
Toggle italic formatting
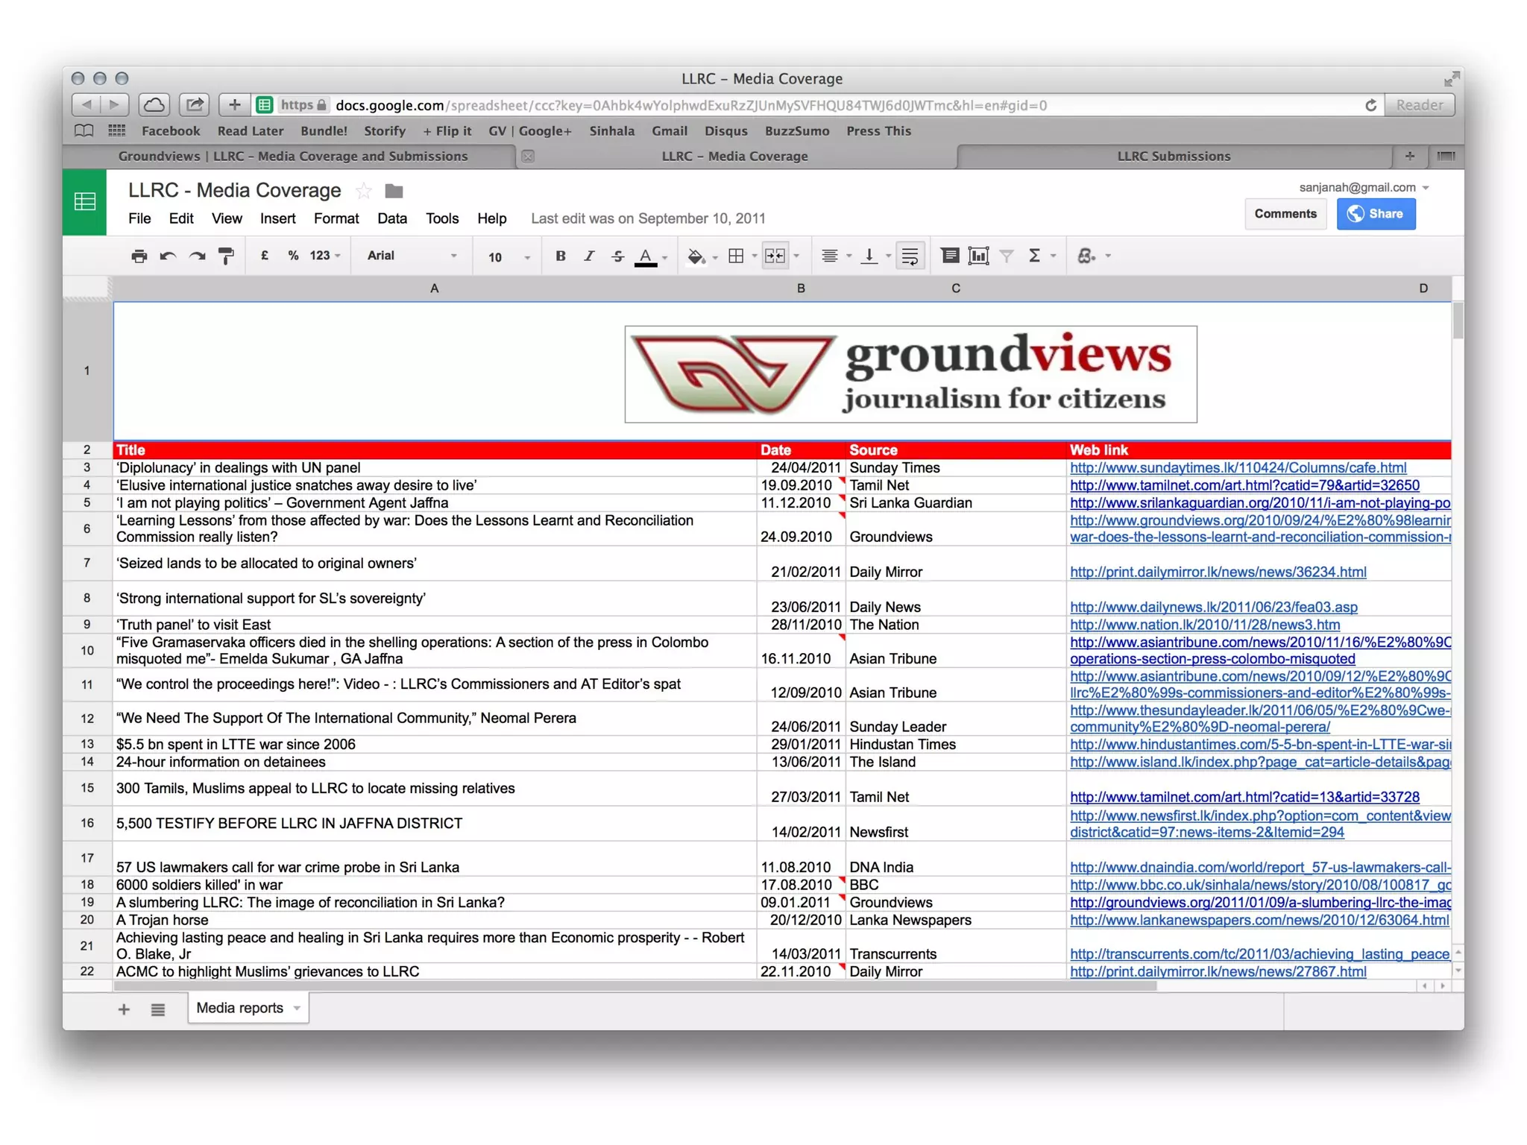[x=589, y=256]
